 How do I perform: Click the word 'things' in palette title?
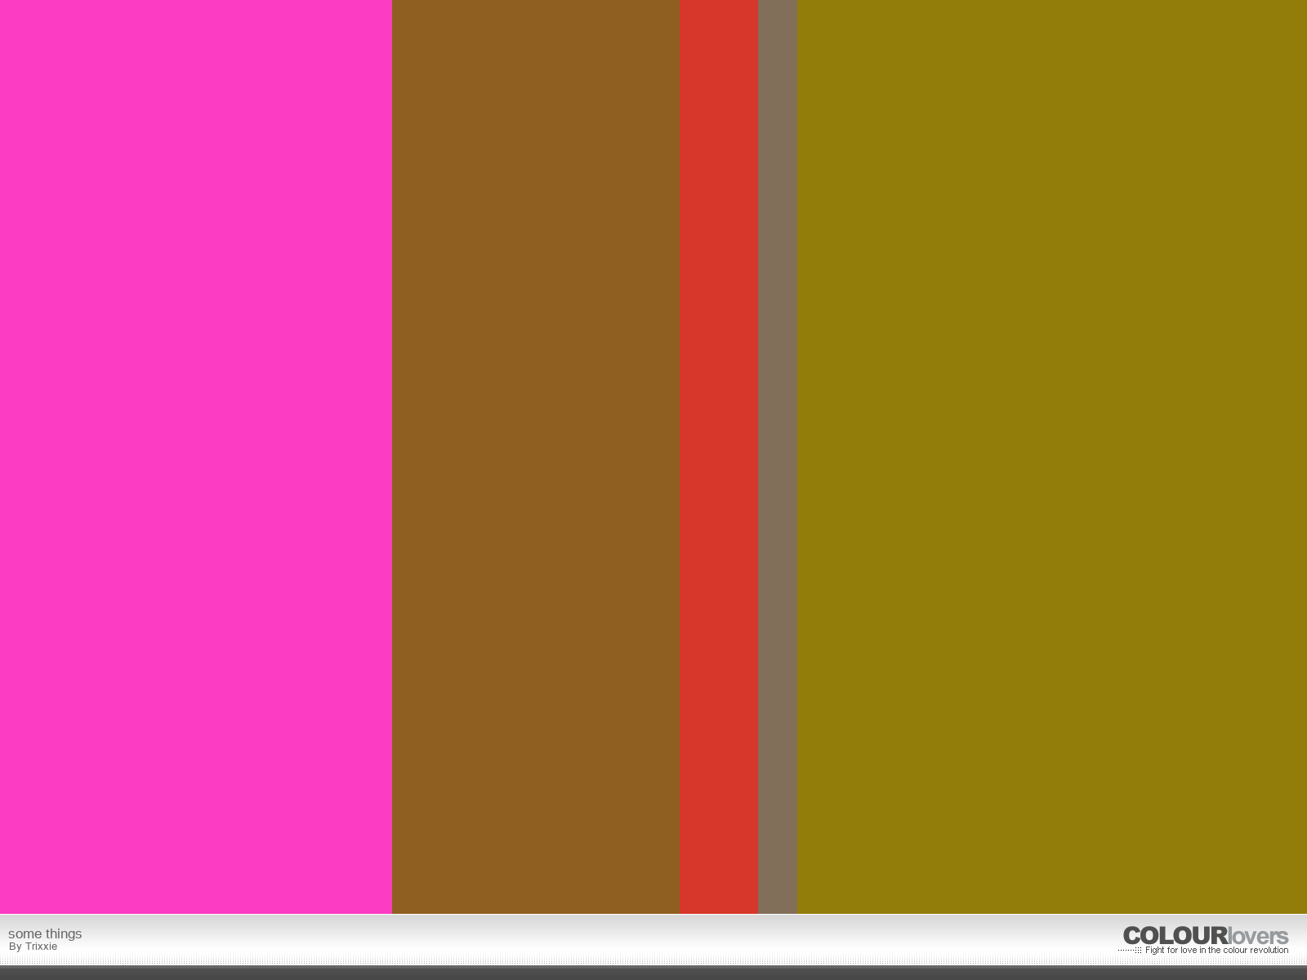(64, 933)
